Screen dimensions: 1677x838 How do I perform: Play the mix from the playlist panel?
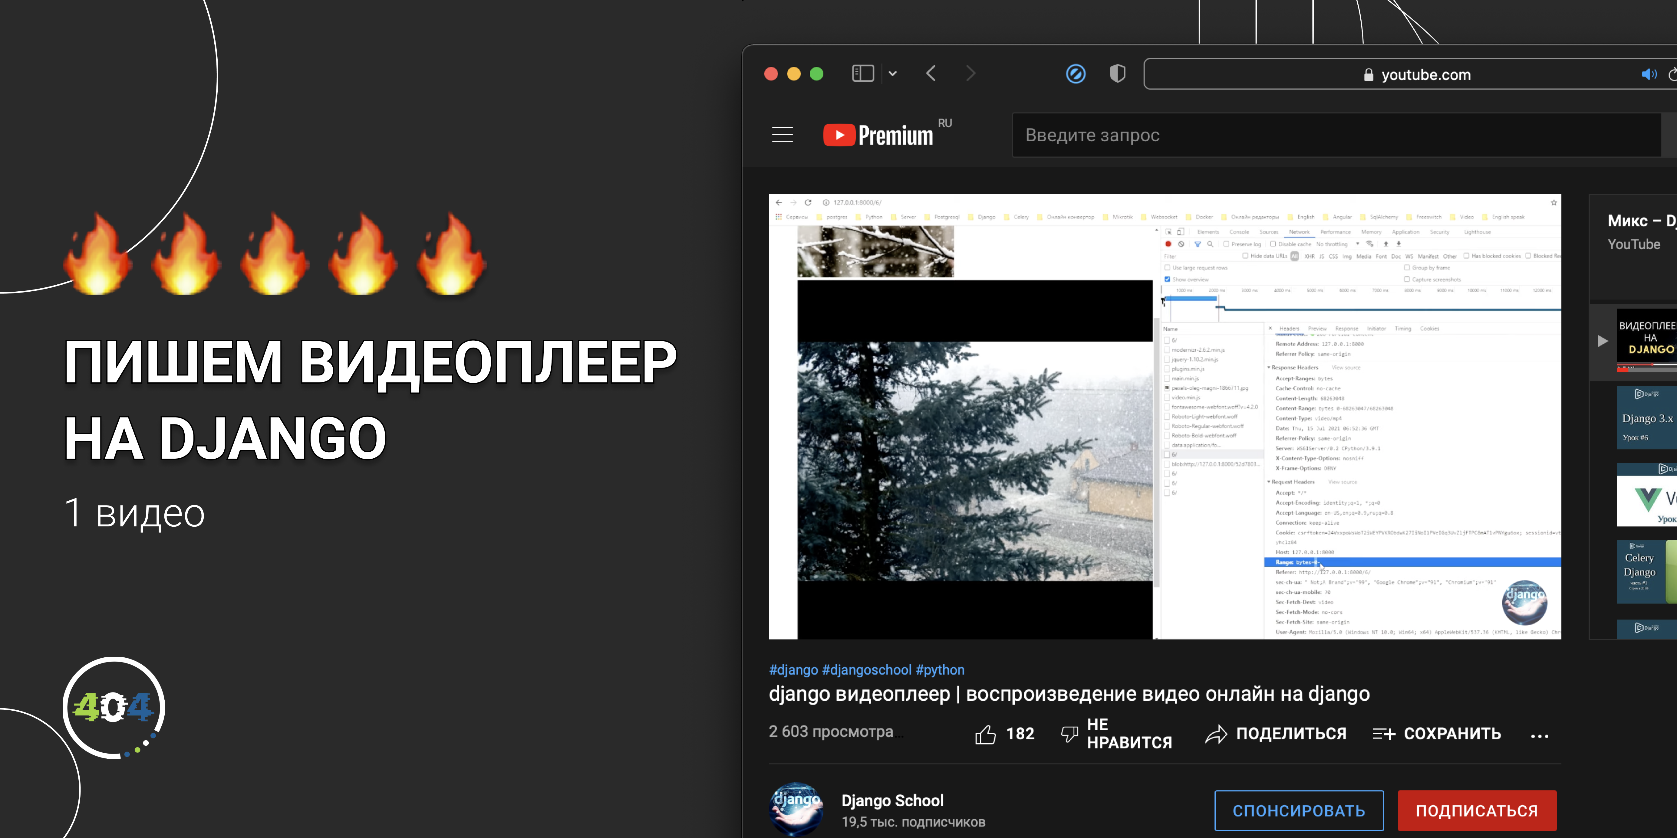coord(1603,341)
